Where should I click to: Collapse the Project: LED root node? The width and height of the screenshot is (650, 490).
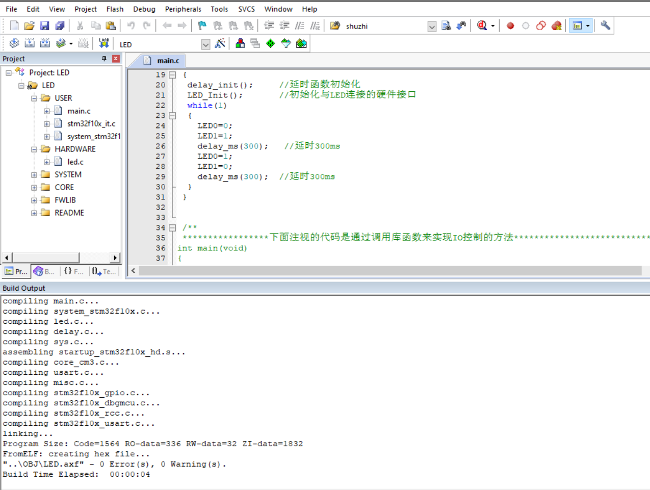tap(9, 73)
